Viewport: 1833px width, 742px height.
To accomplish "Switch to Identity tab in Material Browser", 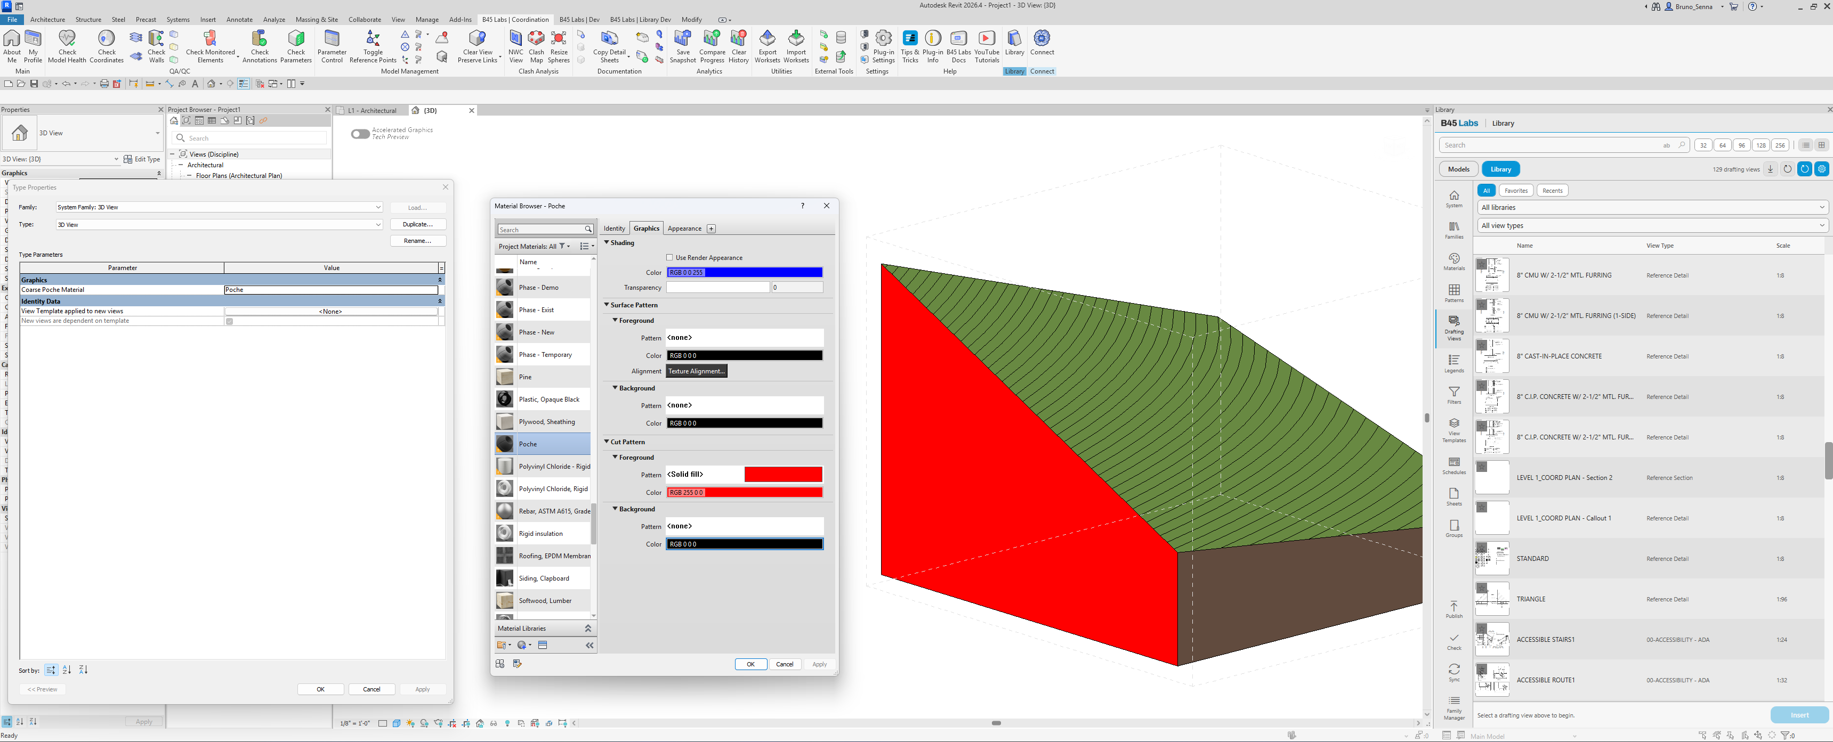I will pyautogui.click(x=614, y=229).
